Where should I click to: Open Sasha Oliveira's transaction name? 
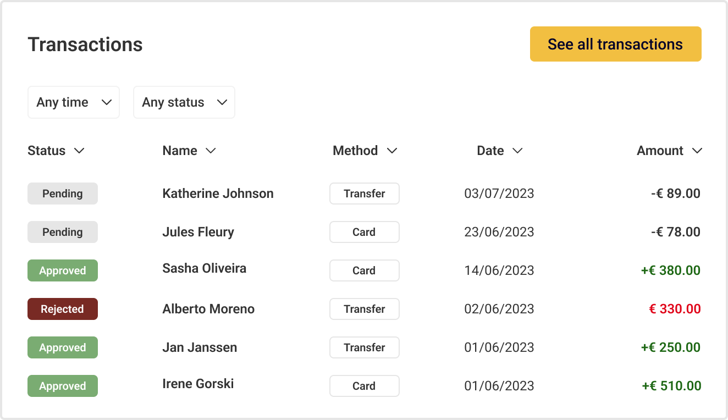[x=204, y=268]
